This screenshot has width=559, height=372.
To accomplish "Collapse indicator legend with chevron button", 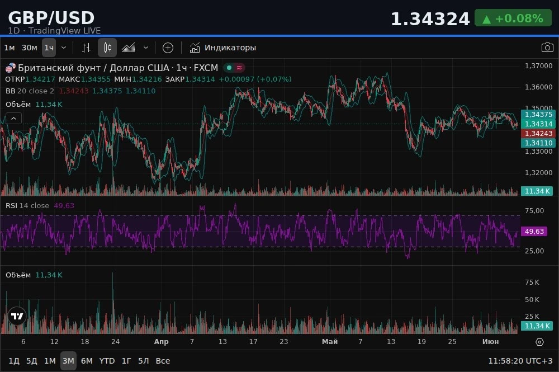I will (13, 118).
